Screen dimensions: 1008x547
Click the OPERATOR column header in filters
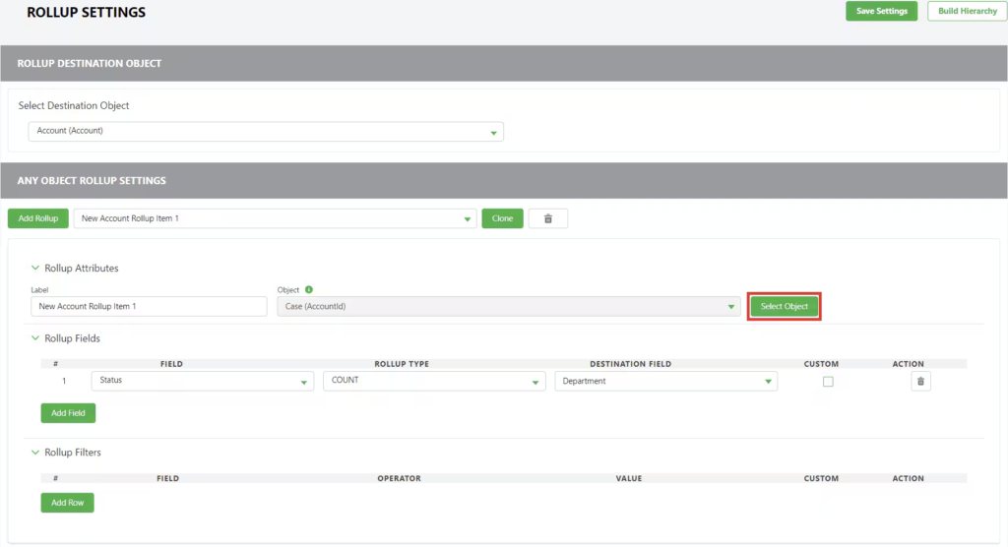(400, 478)
